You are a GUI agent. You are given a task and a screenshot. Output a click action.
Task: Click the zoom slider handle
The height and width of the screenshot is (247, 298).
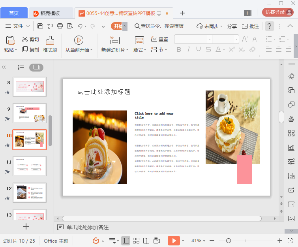pos(229,241)
